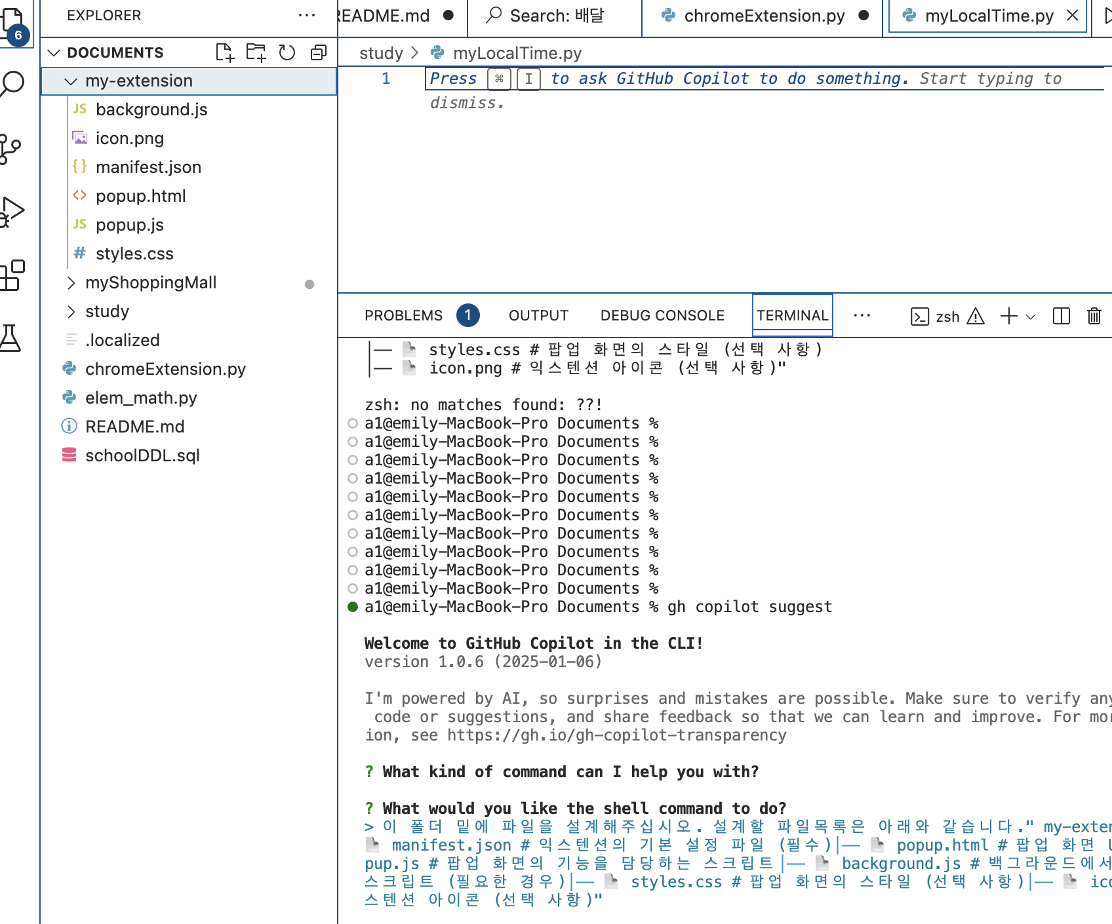Expand the study folder

pyautogui.click(x=71, y=312)
